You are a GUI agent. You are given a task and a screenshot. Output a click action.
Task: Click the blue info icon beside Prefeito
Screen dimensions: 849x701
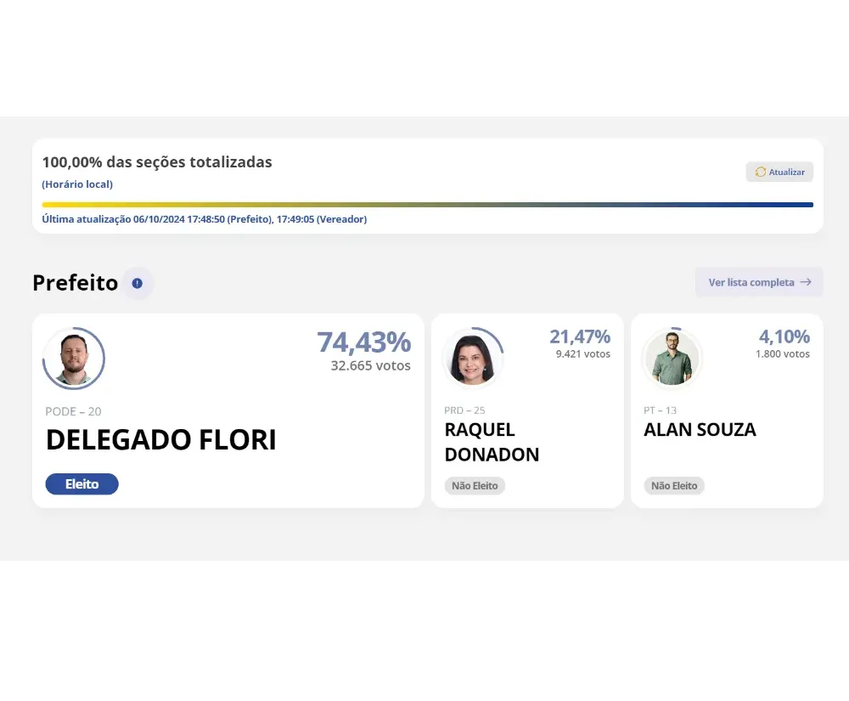pos(137,283)
